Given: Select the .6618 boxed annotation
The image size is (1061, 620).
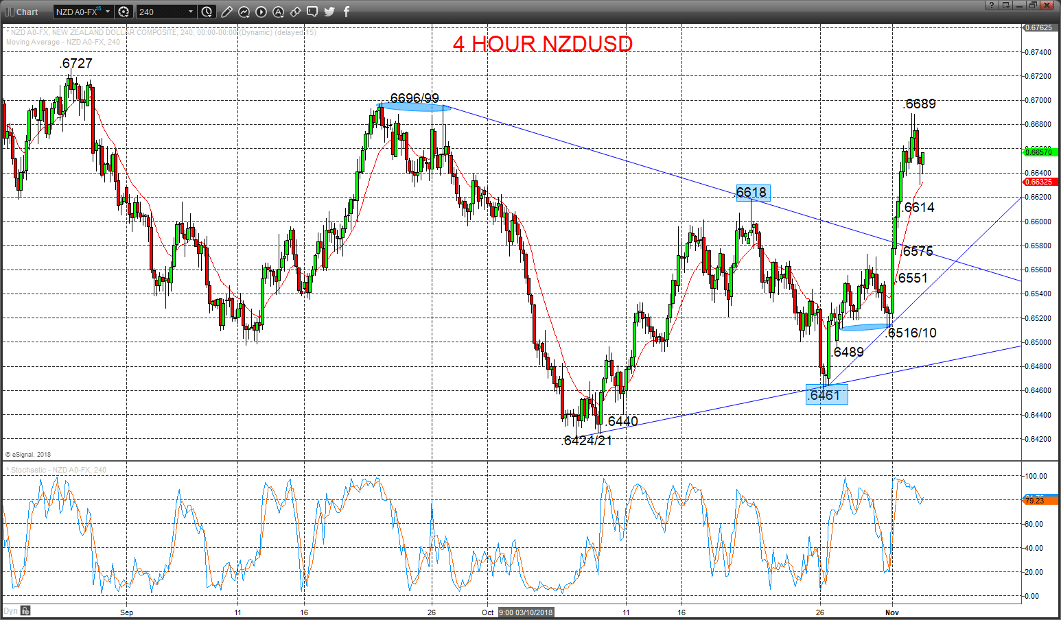Looking at the screenshot, I should click(x=752, y=193).
